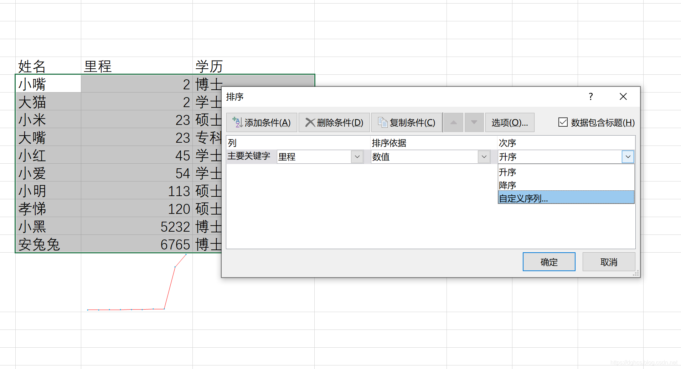
Task: Cancel the sort dialog with 取消
Action: [609, 262]
